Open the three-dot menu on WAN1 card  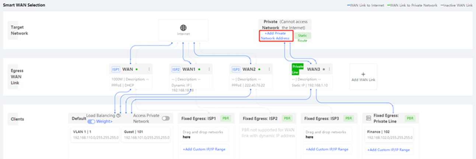pos(209,69)
